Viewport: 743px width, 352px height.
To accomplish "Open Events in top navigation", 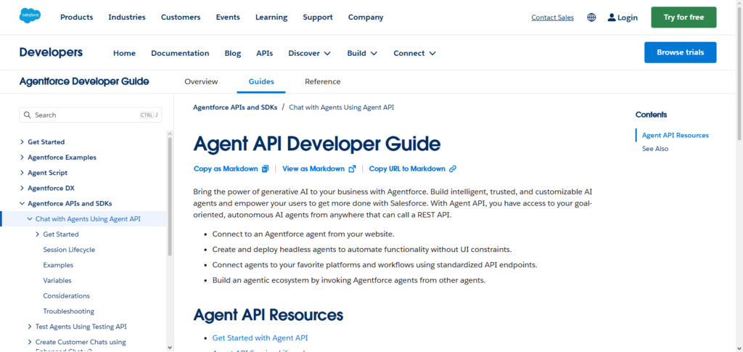I will click(228, 17).
